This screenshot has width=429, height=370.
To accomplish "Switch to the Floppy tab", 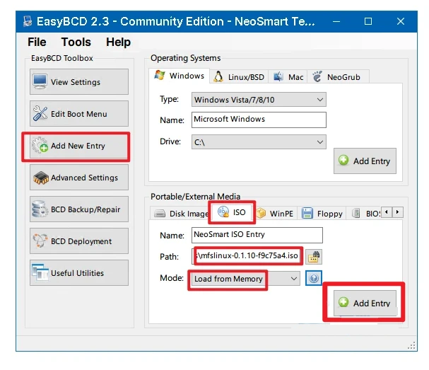I will (322, 214).
